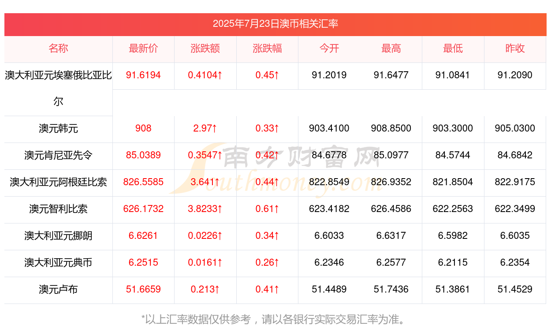Click the 澳元卢布 row name
The width and height of the screenshot is (551, 333).
[x=58, y=289]
